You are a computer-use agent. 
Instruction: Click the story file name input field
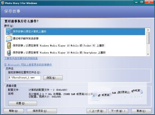[x=24, y=78]
